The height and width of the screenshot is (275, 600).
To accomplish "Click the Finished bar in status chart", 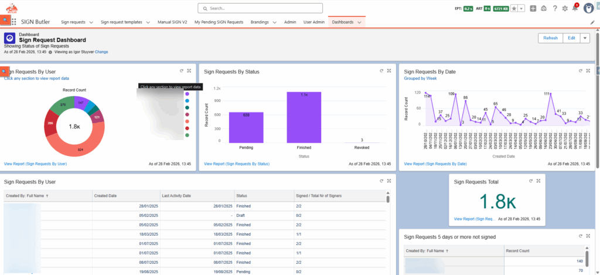I will click(304, 117).
